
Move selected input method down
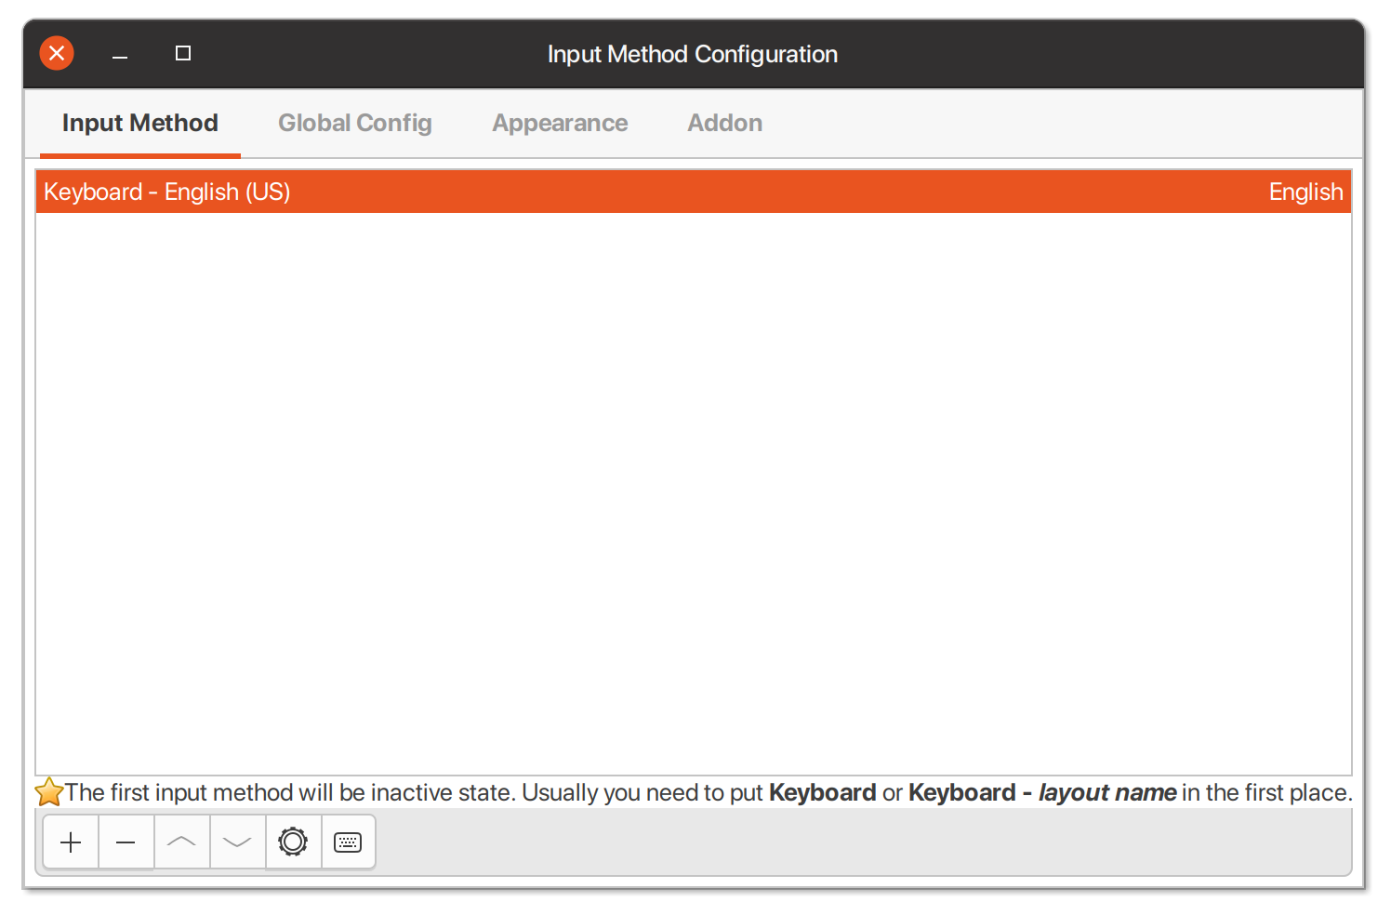238,842
